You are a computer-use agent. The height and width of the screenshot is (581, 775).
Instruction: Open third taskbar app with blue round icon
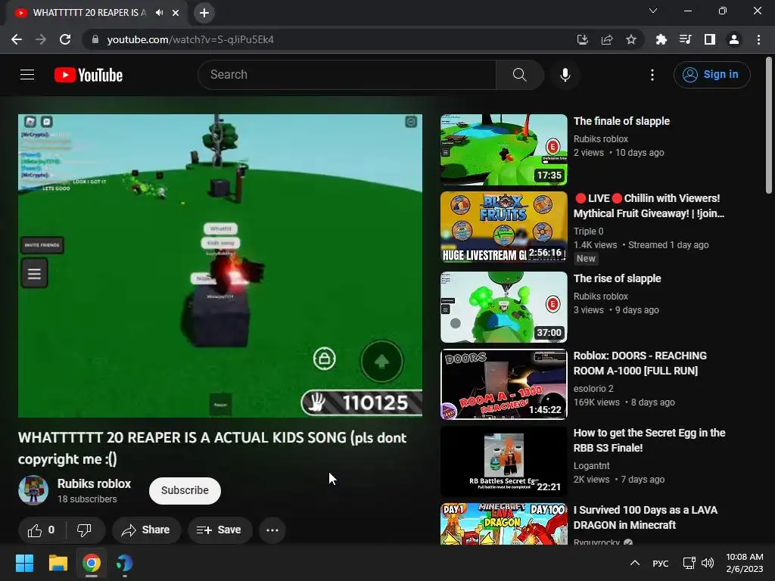tap(125, 563)
